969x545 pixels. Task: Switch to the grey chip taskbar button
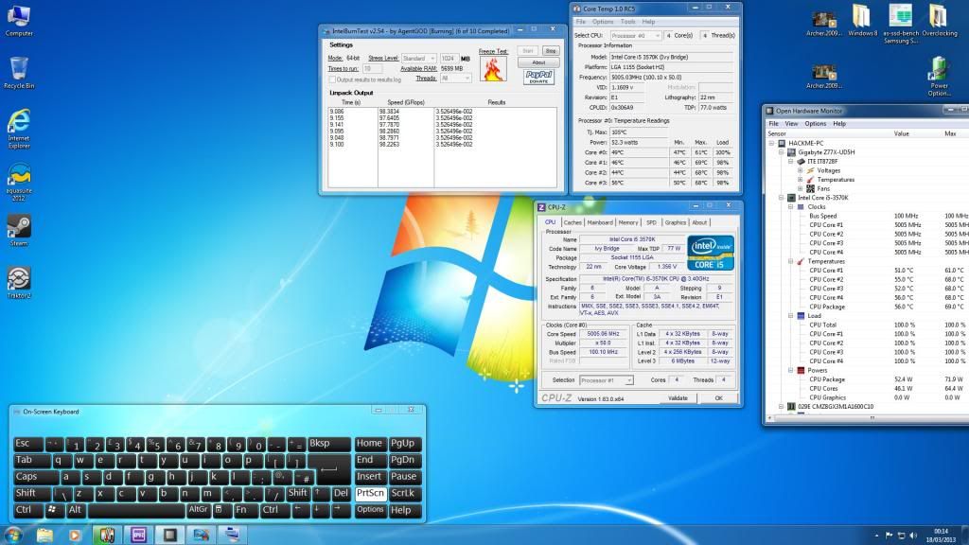pos(169,536)
